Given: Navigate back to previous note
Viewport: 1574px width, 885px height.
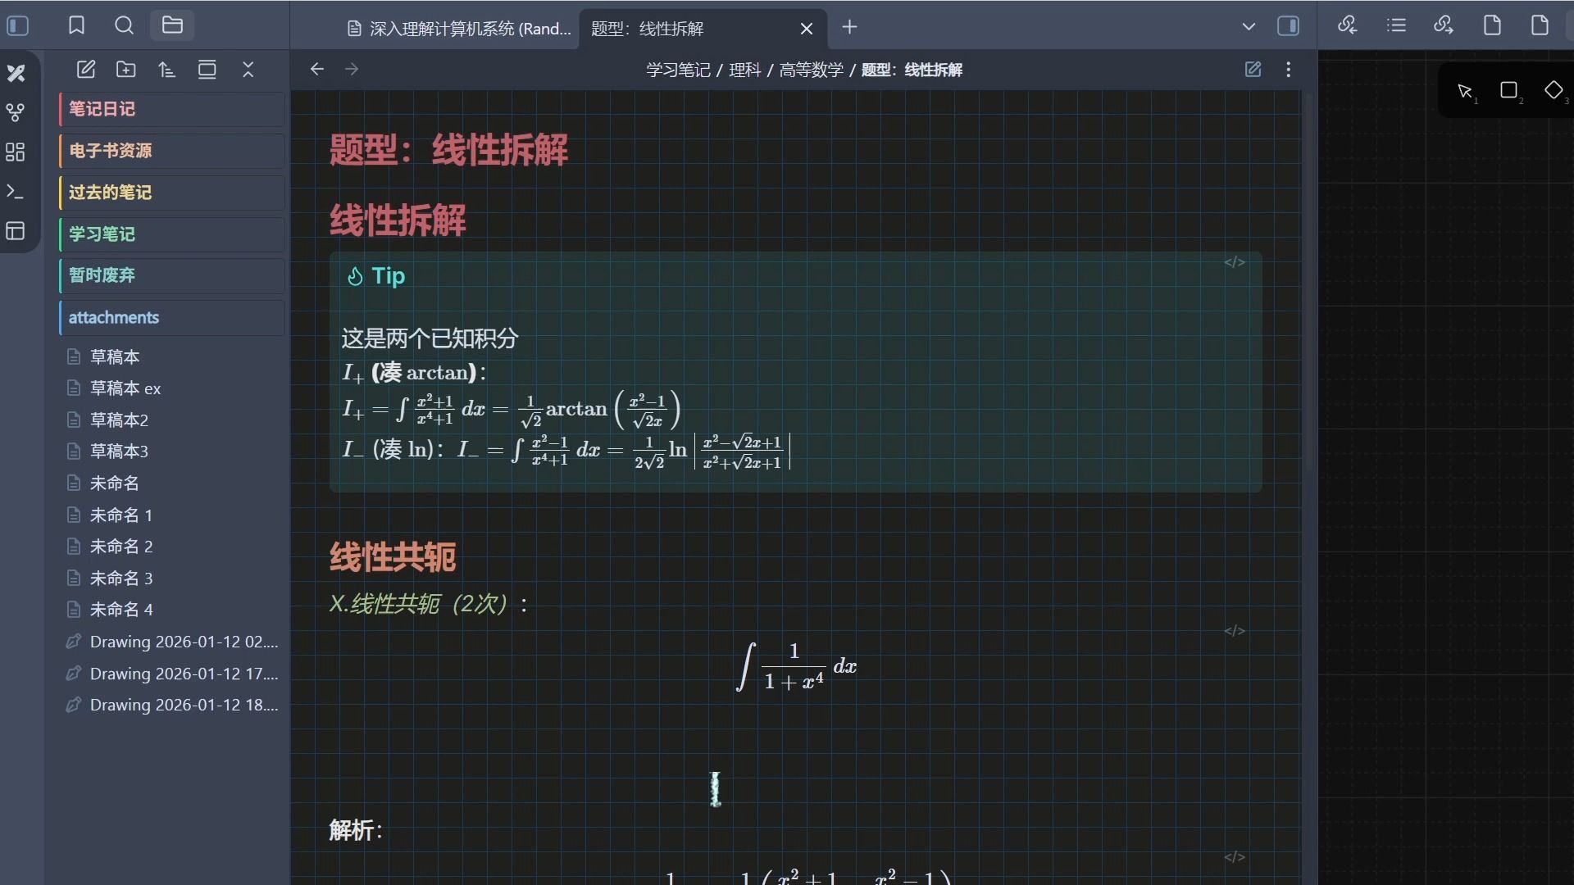Looking at the screenshot, I should tap(317, 70).
